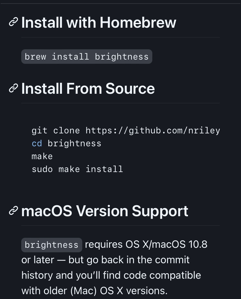Click the Install From Source heading
The width and height of the screenshot is (241, 299).
pos(88,89)
